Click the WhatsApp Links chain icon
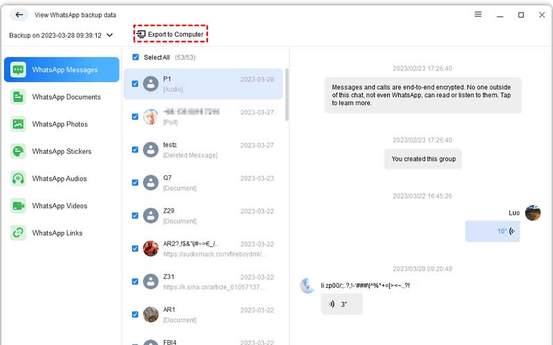The height and width of the screenshot is (345, 553). tap(18, 233)
